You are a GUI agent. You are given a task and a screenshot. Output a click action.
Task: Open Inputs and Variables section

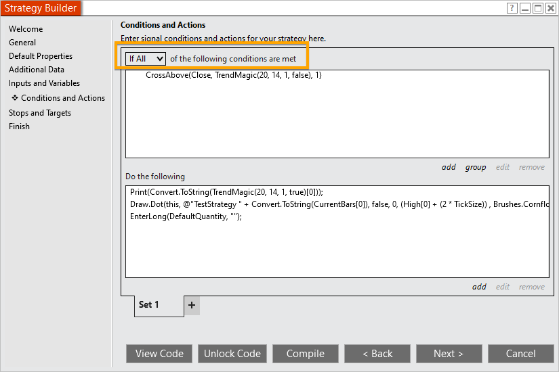pyautogui.click(x=44, y=83)
